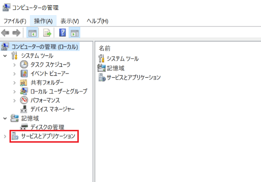
Task: Click the パフォーマンス gauge icon
Action: pyautogui.click(x=24, y=100)
